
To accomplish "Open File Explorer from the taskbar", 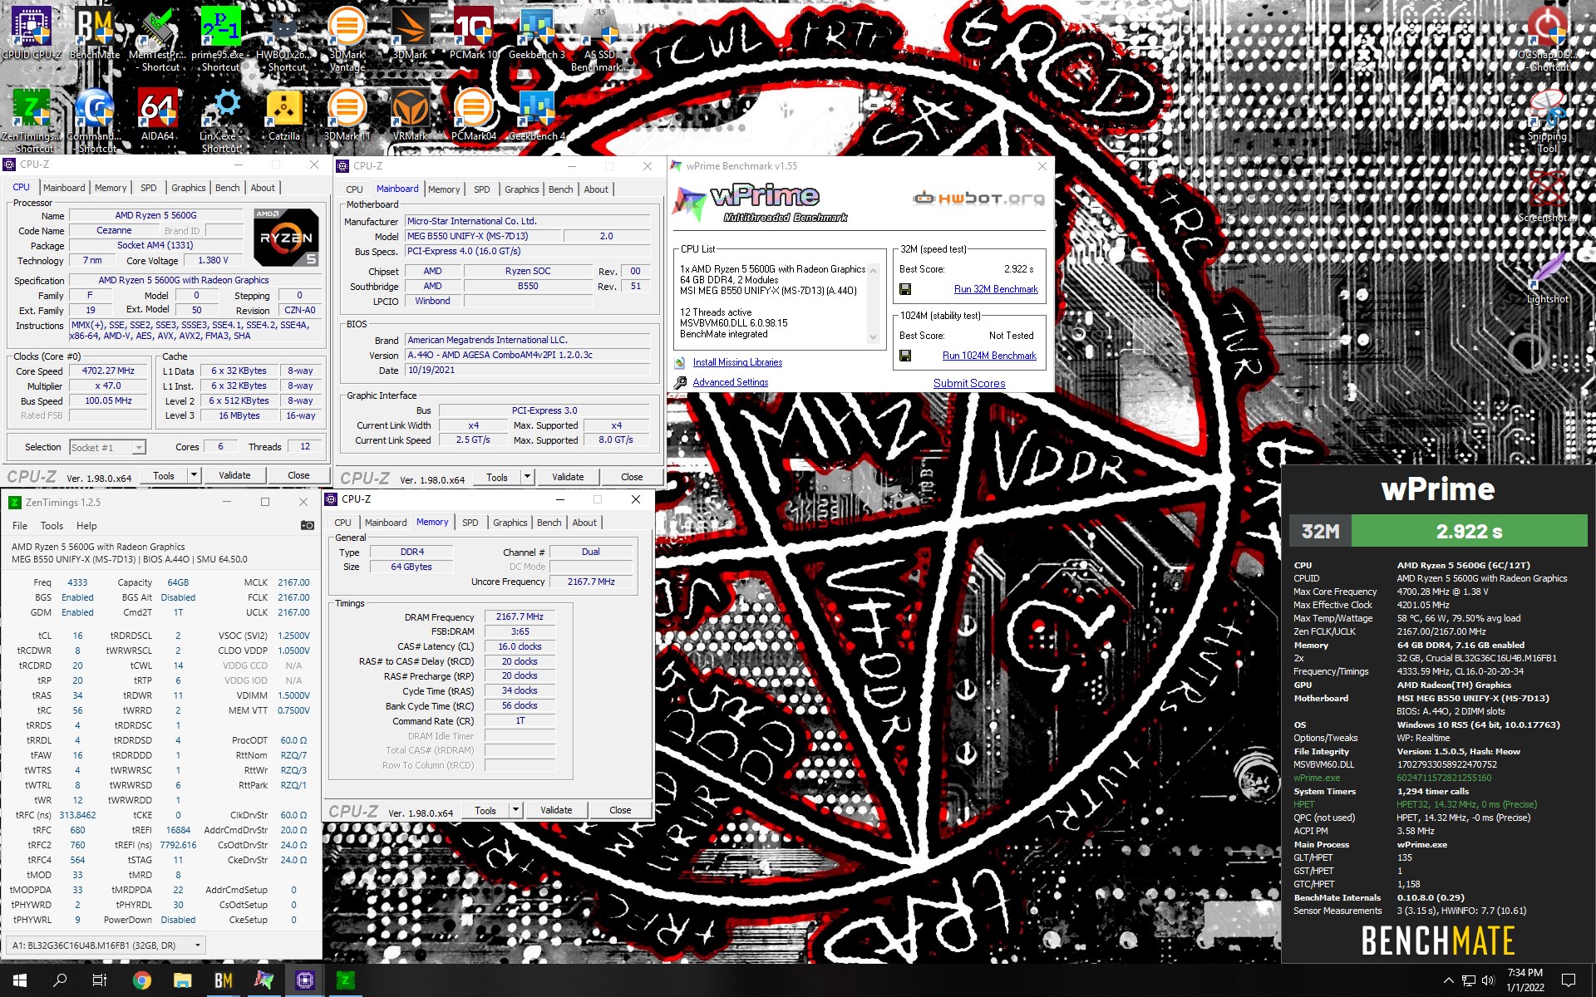I will [182, 980].
